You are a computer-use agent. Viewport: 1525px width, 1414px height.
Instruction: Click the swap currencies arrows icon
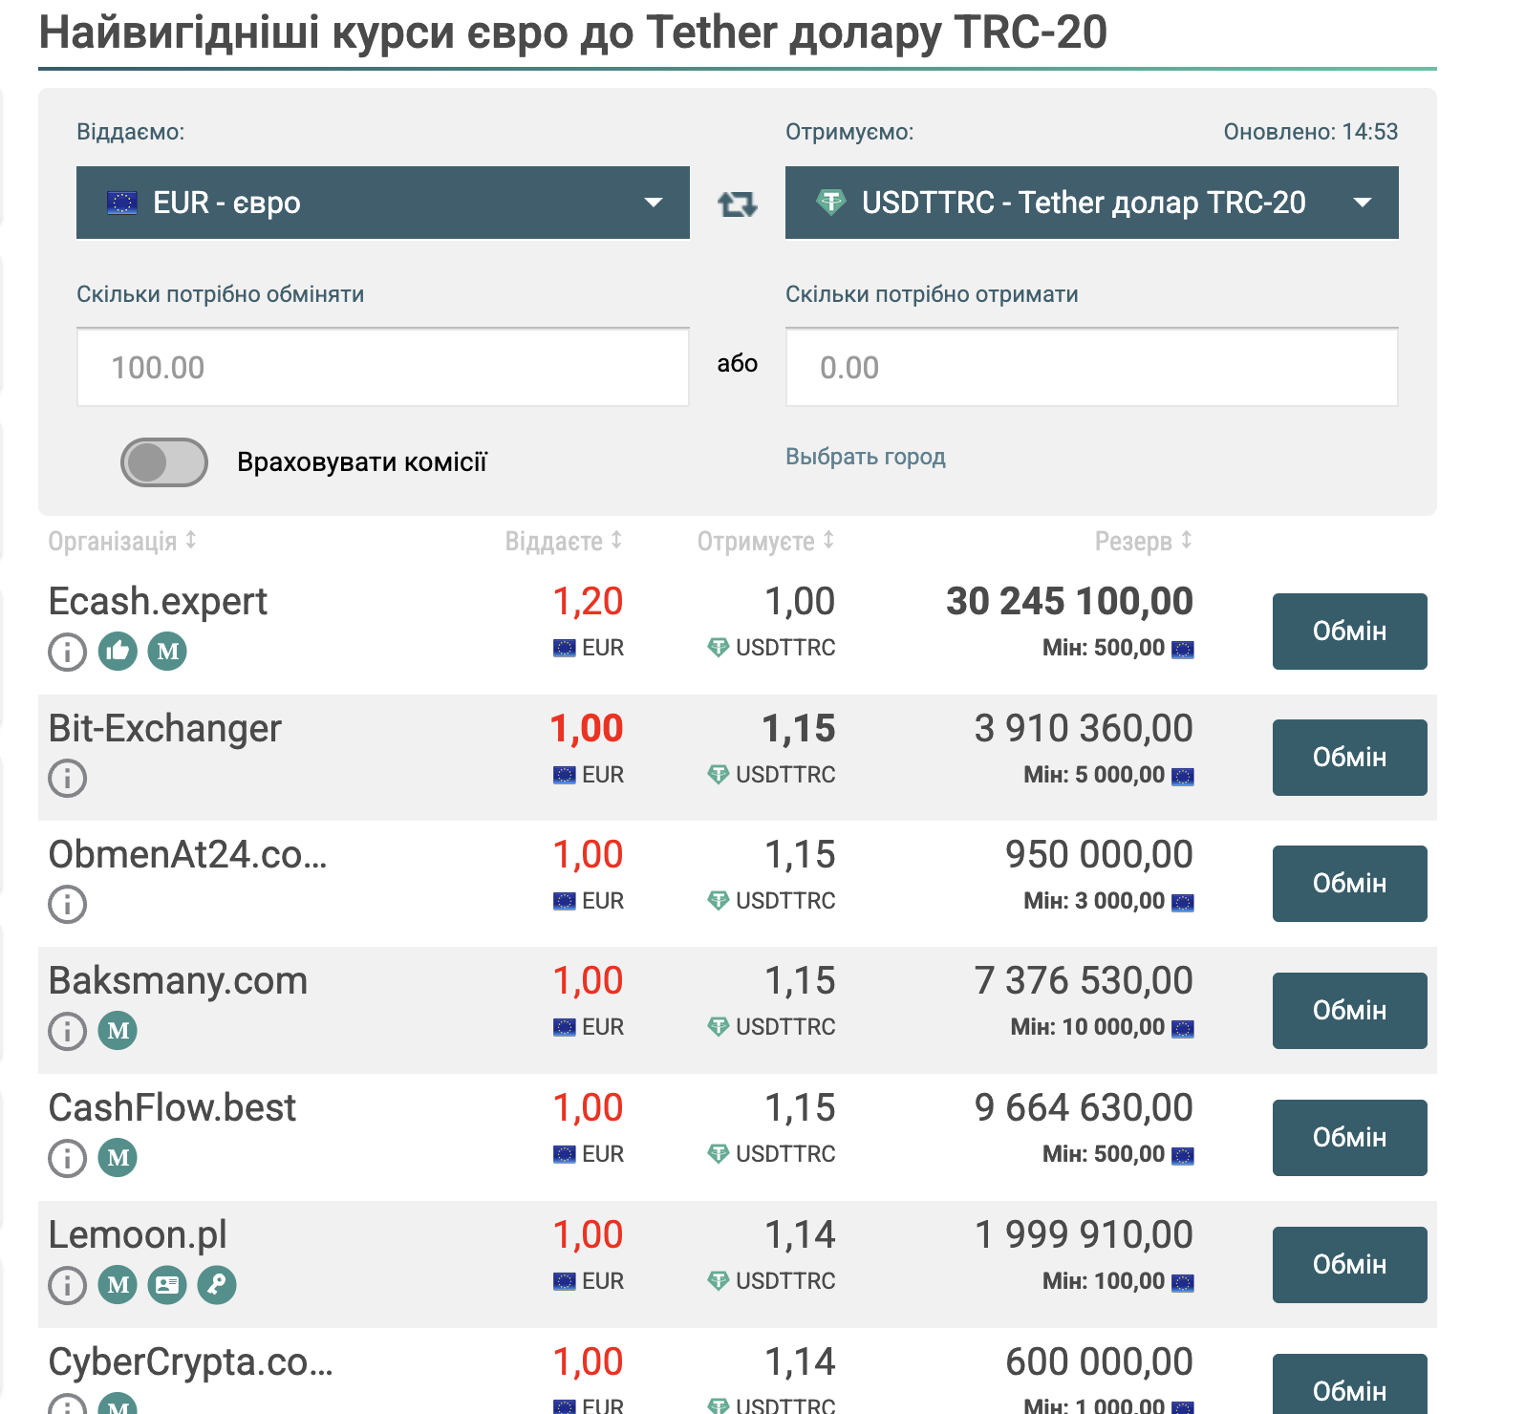tap(737, 204)
